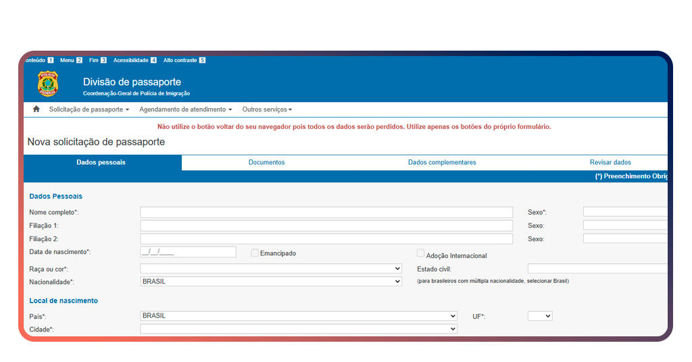This screenshot has width=692, height=362.
Task: Open the Cidade dropdown
Action: [298, 329]
